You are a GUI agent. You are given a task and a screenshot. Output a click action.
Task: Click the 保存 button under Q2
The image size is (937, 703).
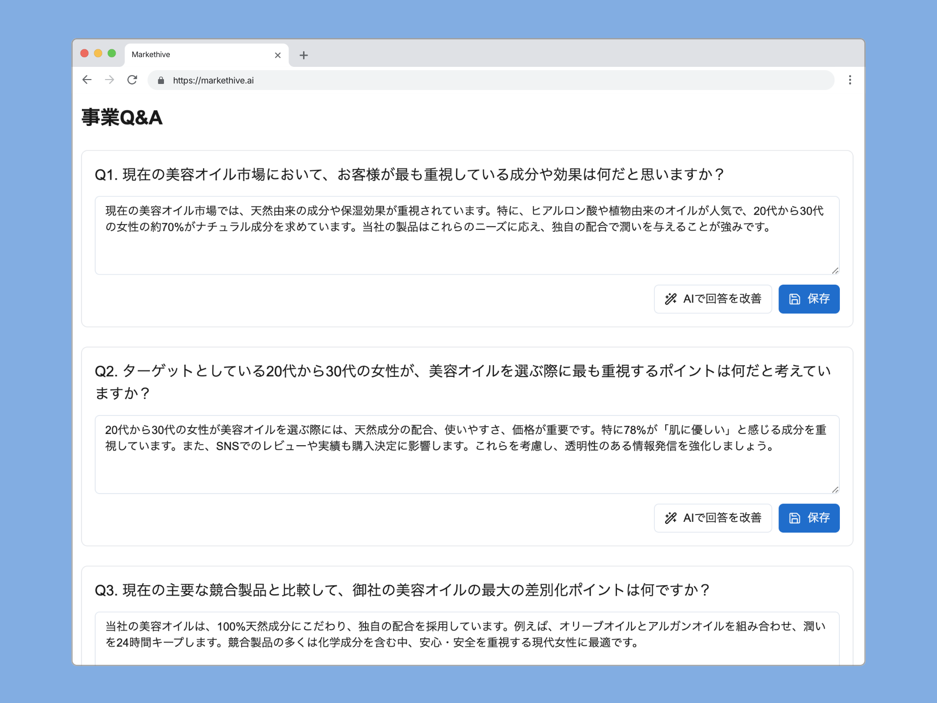pos(809,518)
